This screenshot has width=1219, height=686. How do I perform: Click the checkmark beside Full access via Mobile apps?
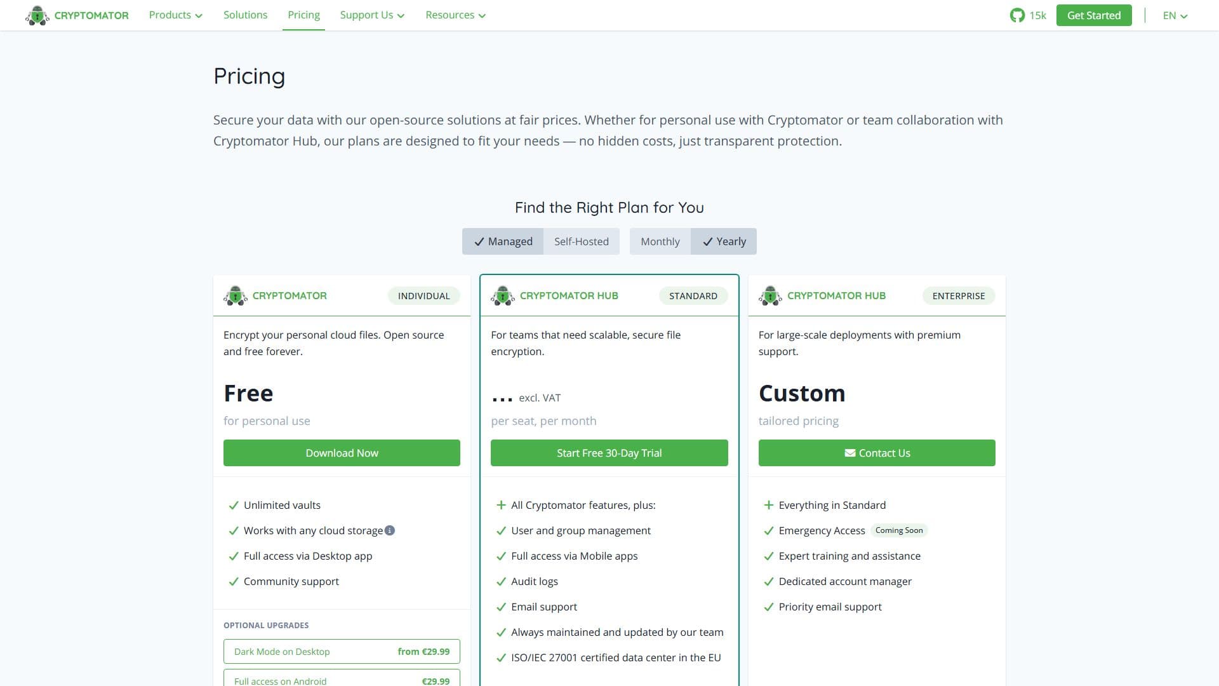click(x=501, y=556)
